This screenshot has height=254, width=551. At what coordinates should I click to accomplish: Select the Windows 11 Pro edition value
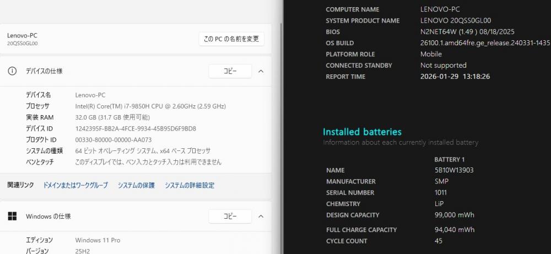(98, 240)
